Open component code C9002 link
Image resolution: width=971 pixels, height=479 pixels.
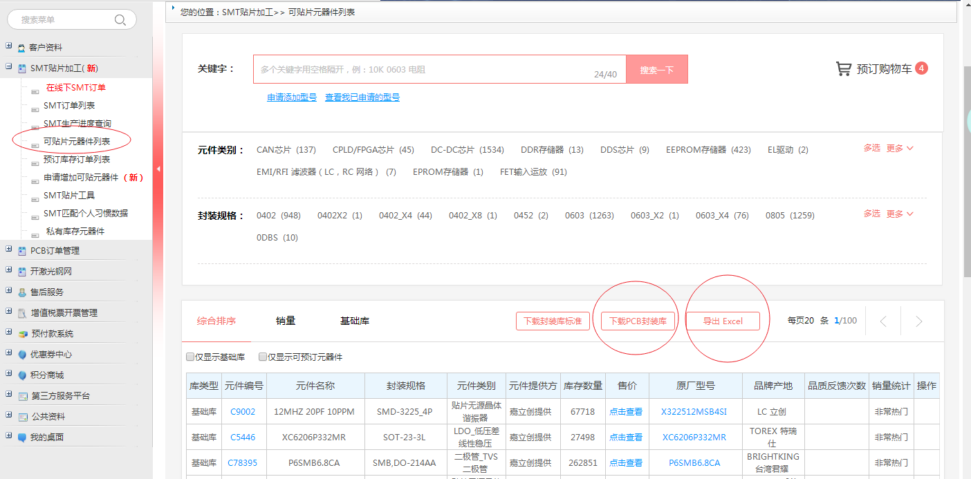(x=243, y=412)
